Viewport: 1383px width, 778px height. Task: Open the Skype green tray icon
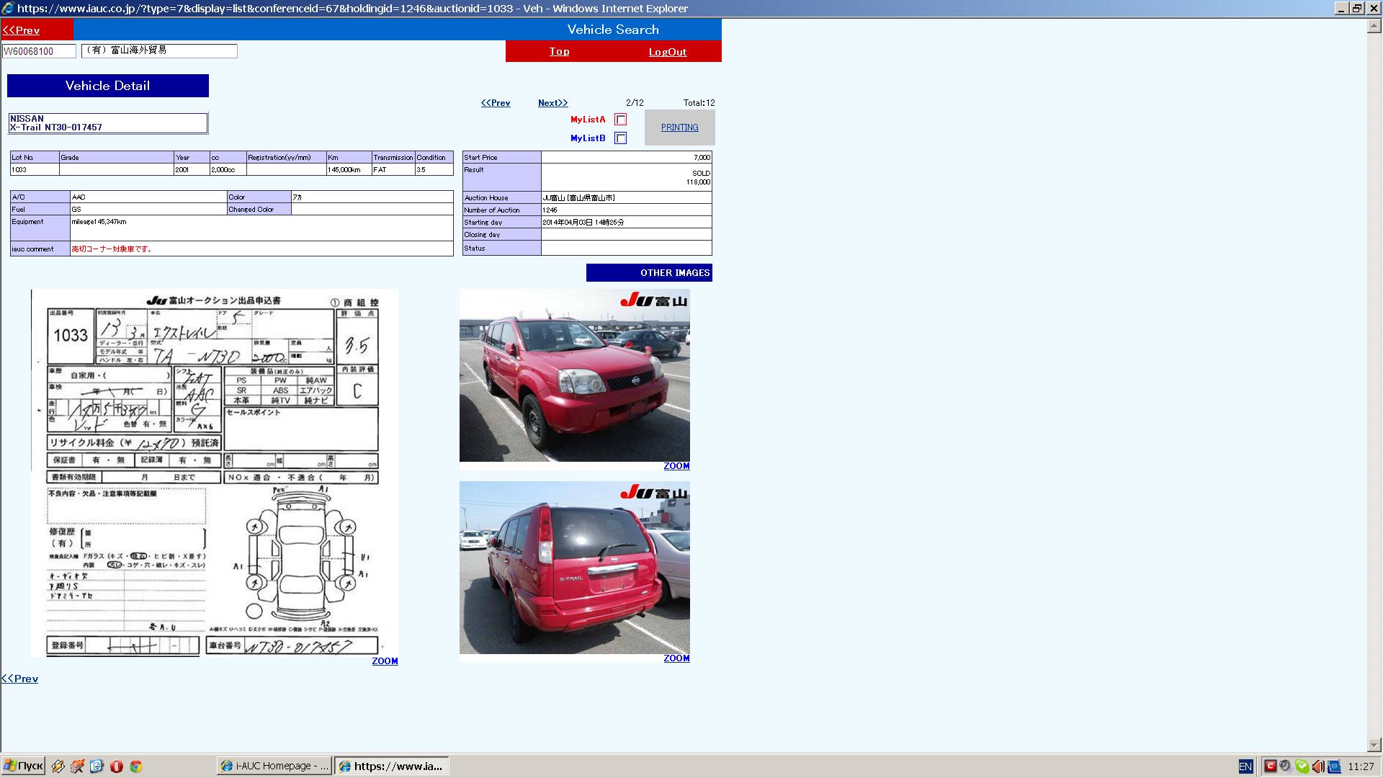point(1302,766)
